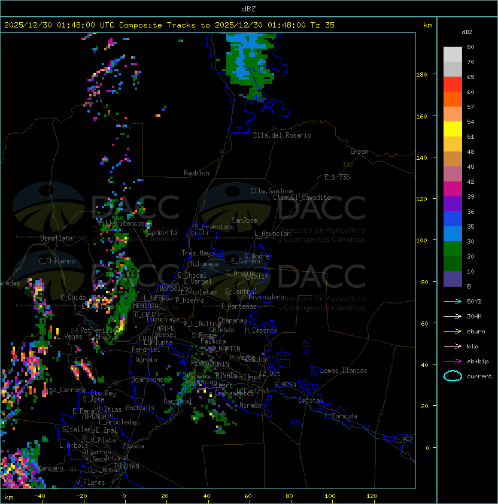Click the 160 tick on vertical axis

coord(421,116)
